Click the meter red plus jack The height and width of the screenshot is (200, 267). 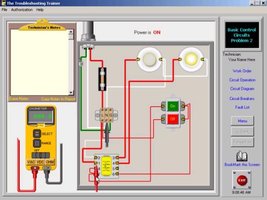point(35,168)
